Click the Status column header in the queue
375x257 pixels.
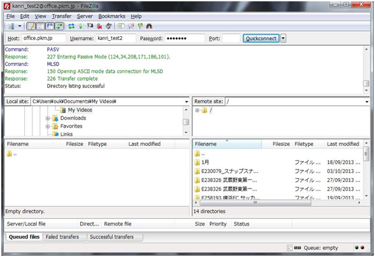click(261, 224)
